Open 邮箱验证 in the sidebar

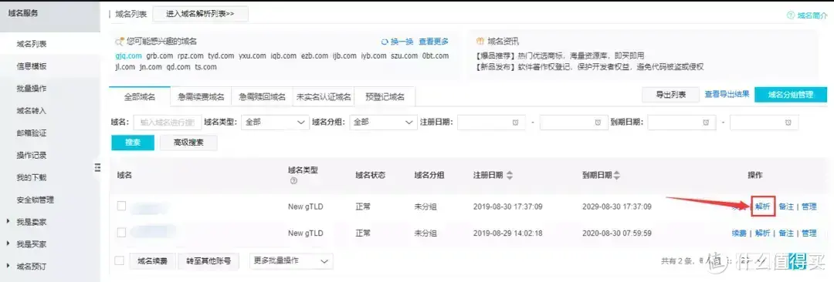32,133
